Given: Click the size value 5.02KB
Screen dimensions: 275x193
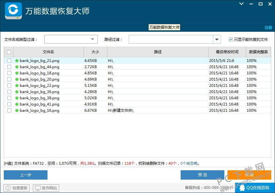Looking at the screenshot, I should [91, 98].
